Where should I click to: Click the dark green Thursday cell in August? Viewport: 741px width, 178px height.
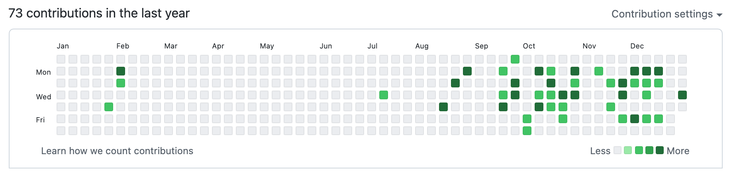pyautogui.click(x=443, y=107)
